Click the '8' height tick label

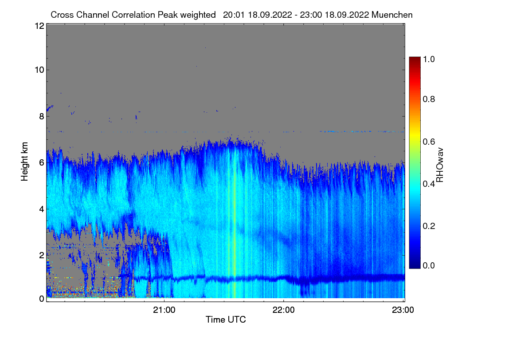[x=41, y=116]
